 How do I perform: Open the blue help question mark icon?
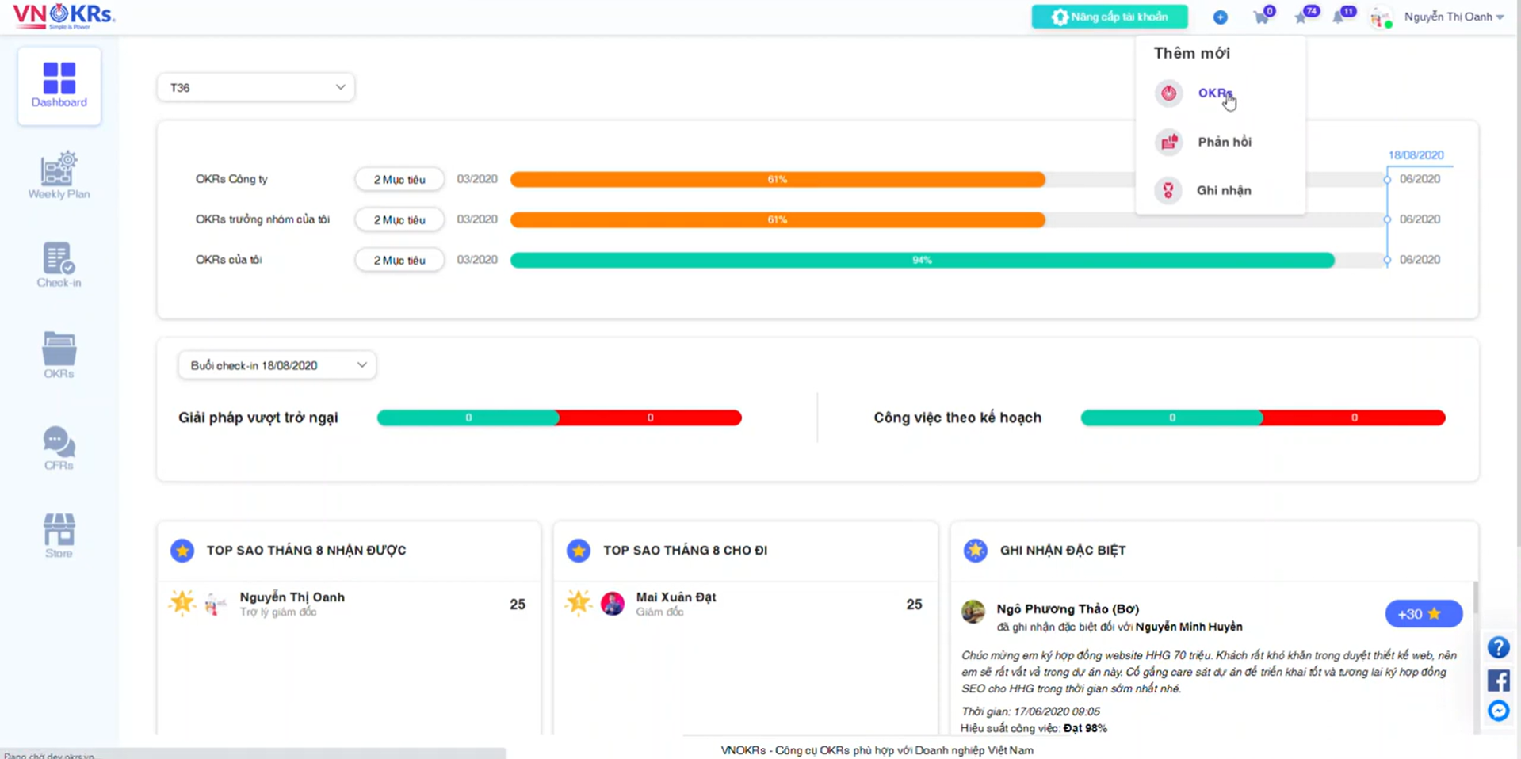[x=1498, y=647]
